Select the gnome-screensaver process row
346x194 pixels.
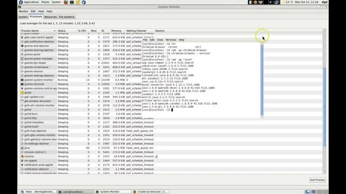coord(81,67)
